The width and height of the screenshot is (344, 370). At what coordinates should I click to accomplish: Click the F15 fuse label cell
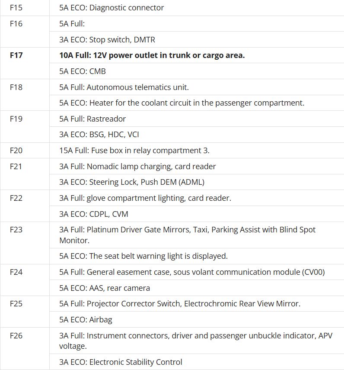16,8
